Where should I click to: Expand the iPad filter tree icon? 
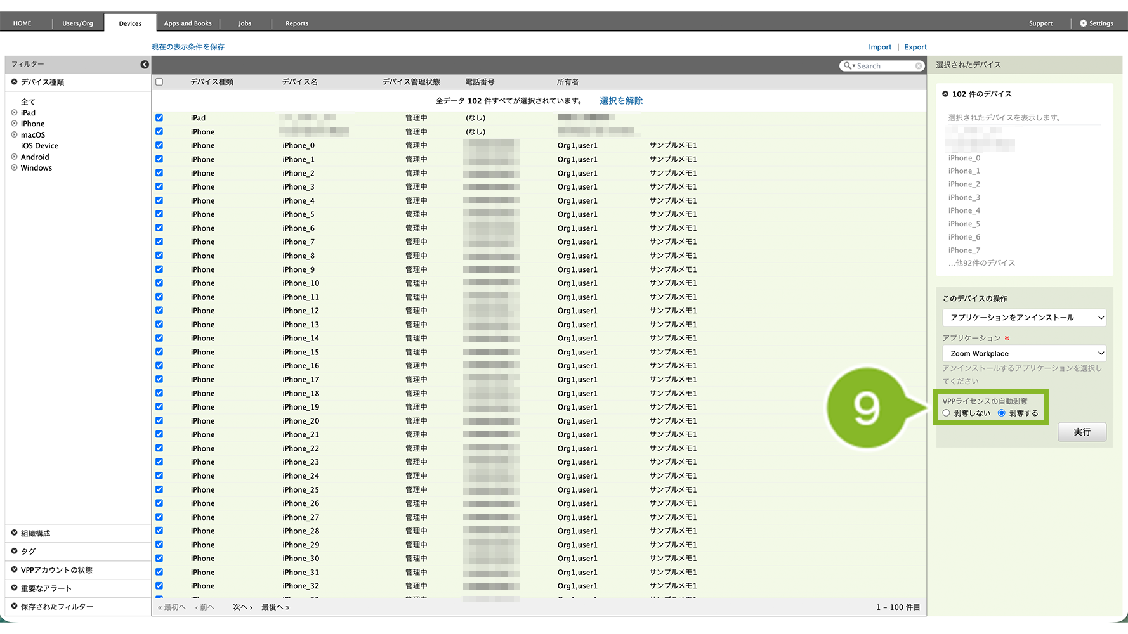14,113
